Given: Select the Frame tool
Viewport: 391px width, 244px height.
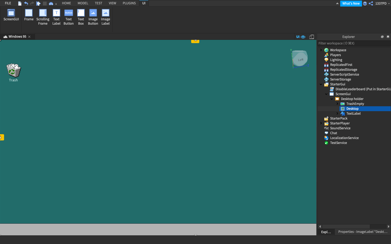Looking at the screenshot, I should tap(29, 15).
